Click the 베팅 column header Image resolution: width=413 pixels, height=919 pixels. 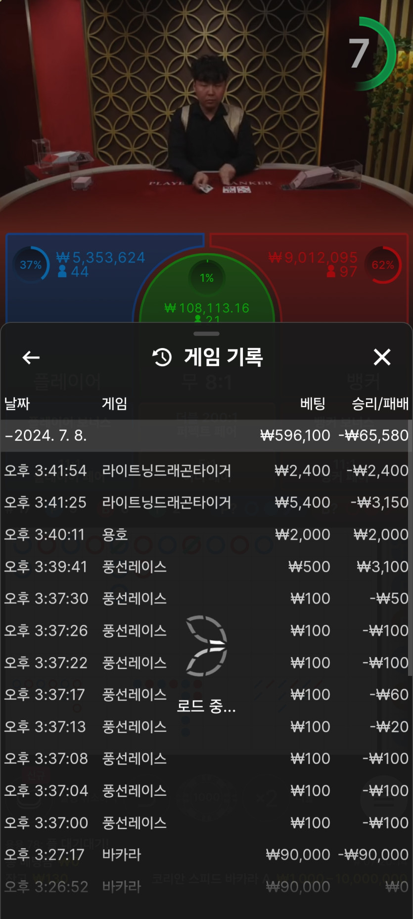point(313,404)
